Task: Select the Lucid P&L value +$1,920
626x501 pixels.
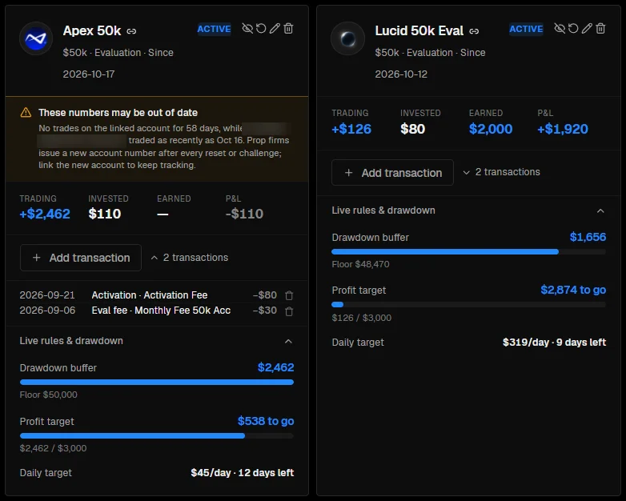Action: 563,129
